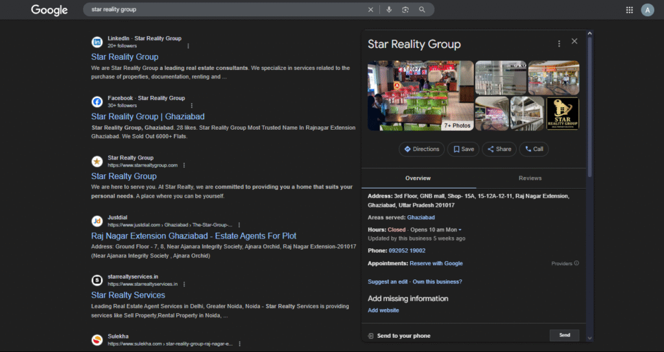
Task: Clear the search box text
Action: coord(371,10)
